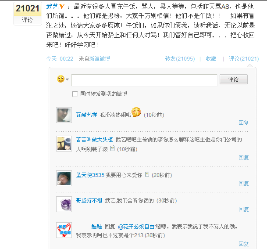The width and height of the screenshot is (267, 249).
Task: Click 转发(21095) repost link
Action: tap(180, 59)
